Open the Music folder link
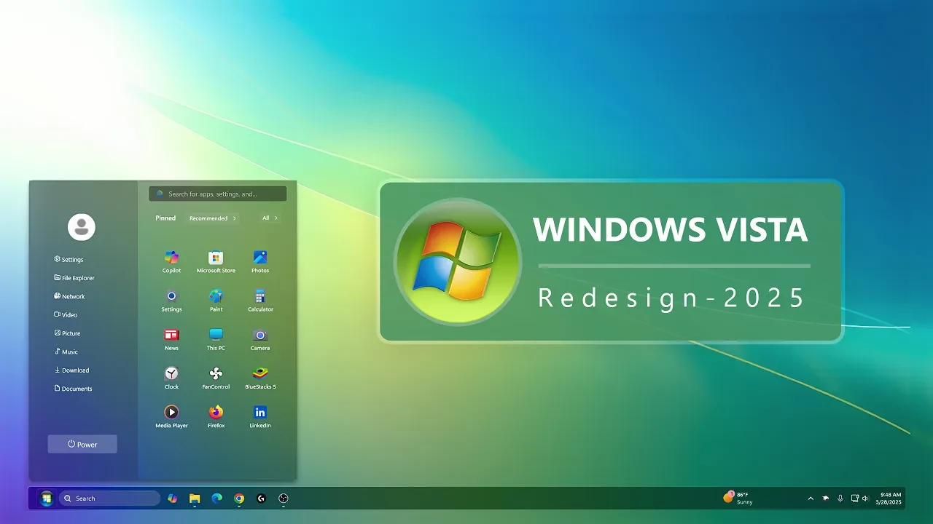This screenshot has width=933, height=524. click(66, 352)
